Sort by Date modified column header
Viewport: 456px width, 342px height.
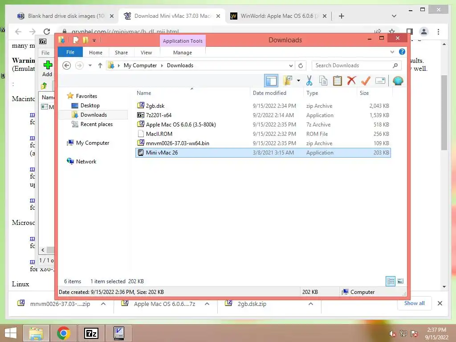tap(276, 93)
